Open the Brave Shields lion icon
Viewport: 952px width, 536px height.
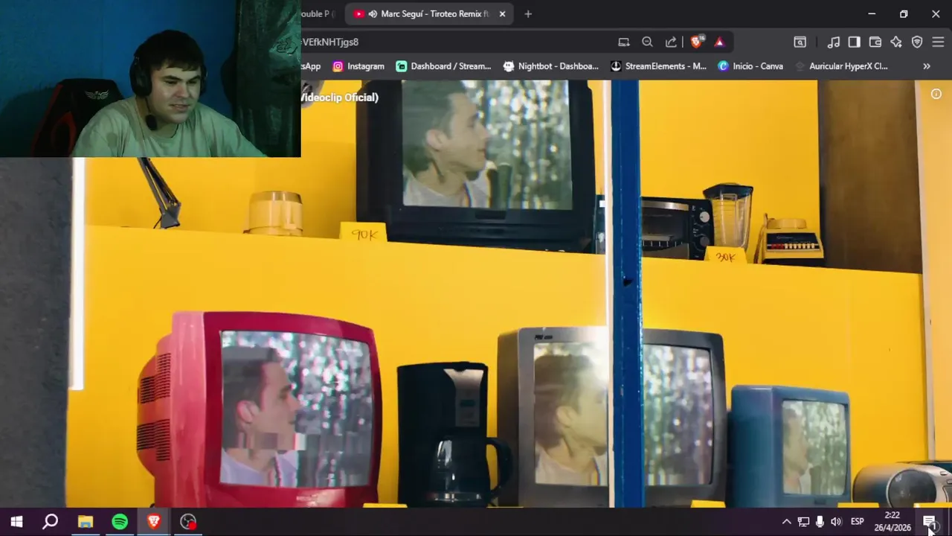point(696,42)
